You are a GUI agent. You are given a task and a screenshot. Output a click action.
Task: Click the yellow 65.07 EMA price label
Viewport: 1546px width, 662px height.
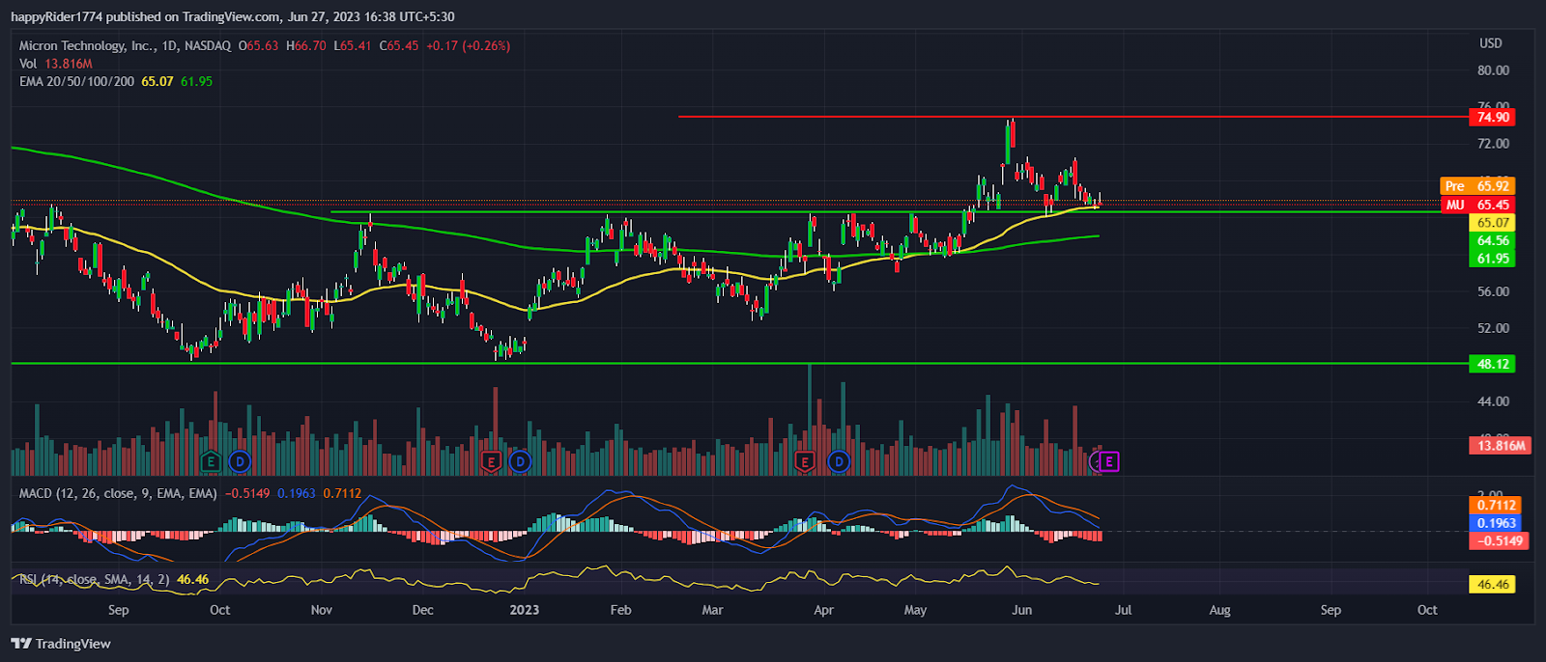(1492, 223)
